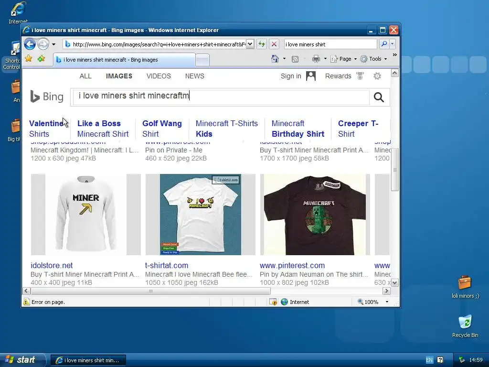Click the Print icon

click(x=316, y=59)
